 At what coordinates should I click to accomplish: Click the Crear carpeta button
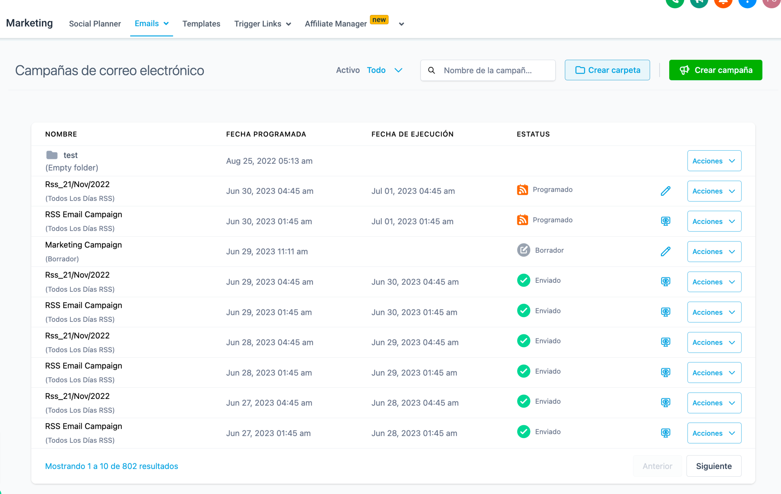tap(607, 70)
